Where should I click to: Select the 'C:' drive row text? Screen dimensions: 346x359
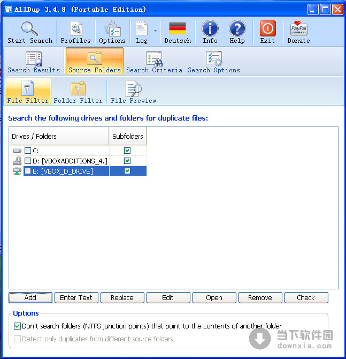click(36, 151)
